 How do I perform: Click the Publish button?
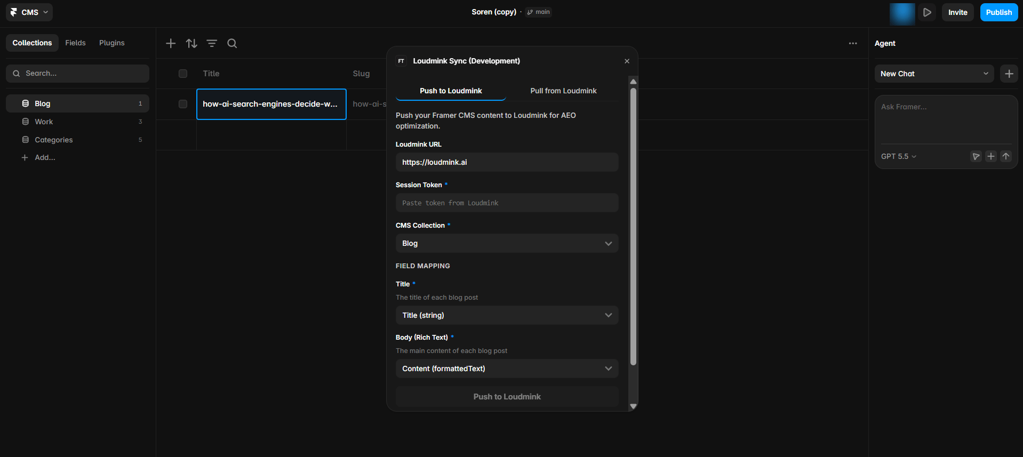pos(998,12)
